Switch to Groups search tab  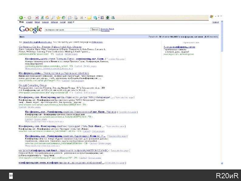coord(45,22)
